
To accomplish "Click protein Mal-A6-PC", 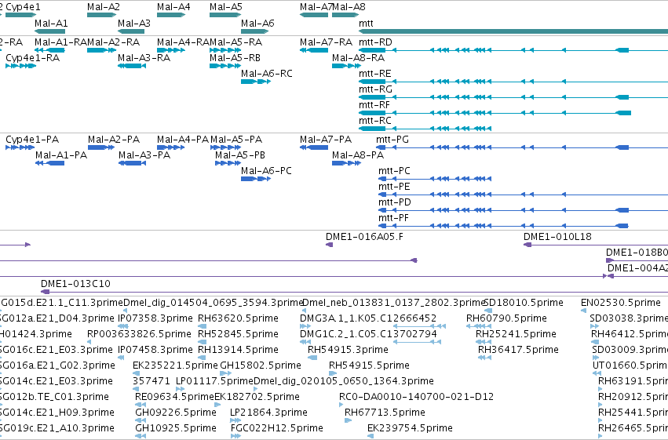I will 256,179.
